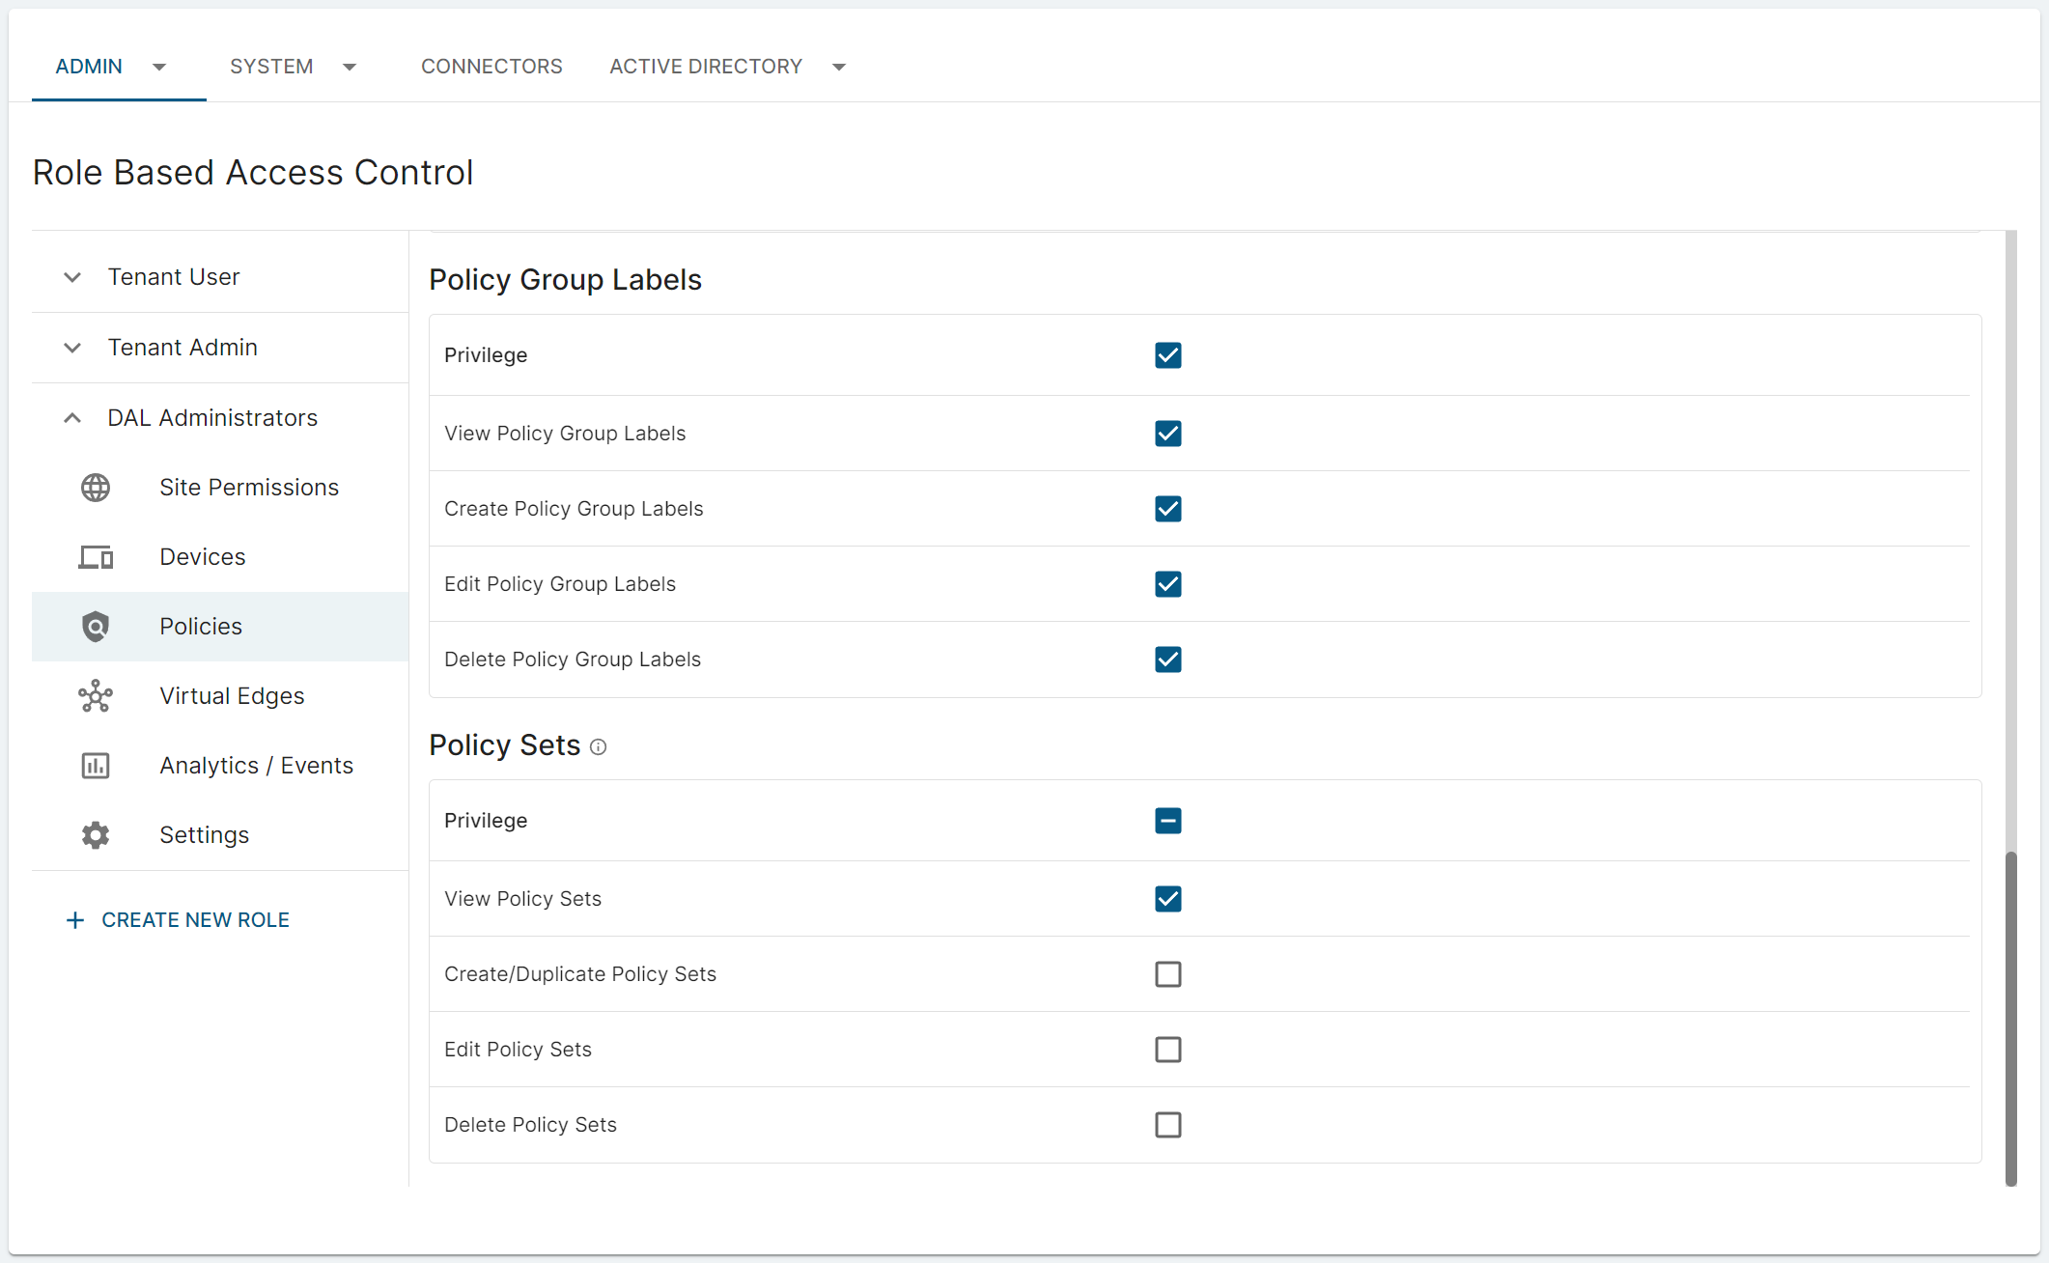Click the Virtual Edges network icon
2049x1263 pixels.
pos(96,696)
